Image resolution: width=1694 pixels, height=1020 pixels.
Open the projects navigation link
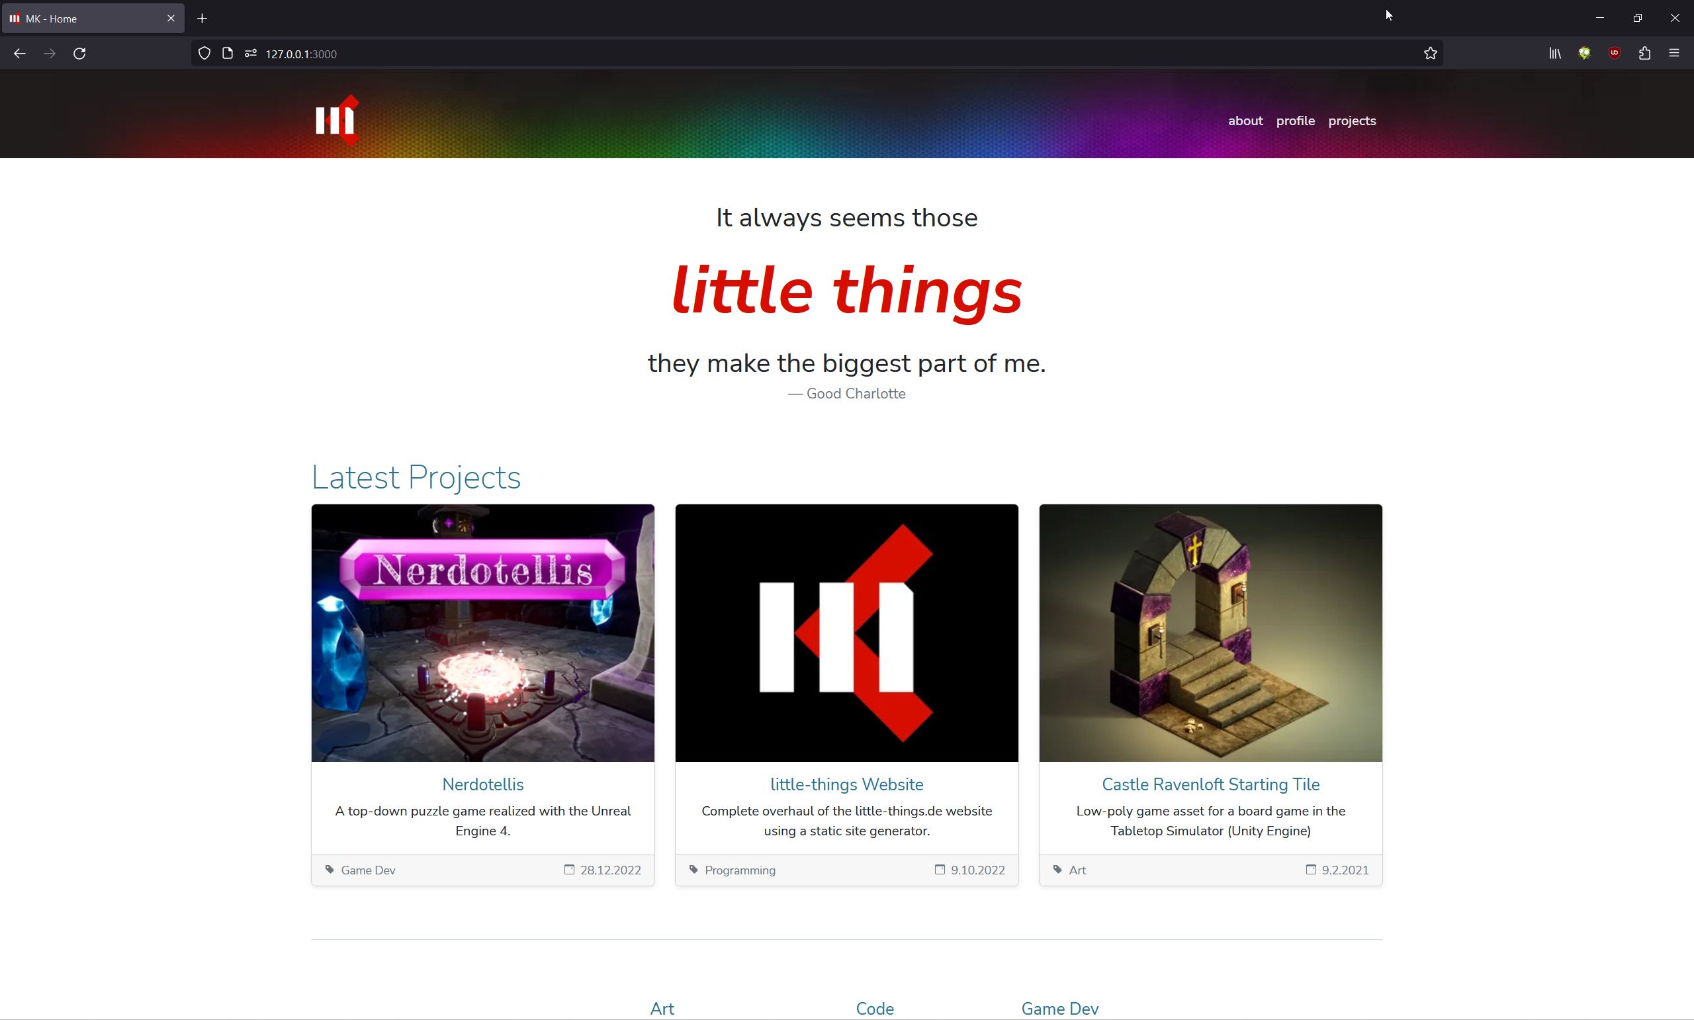pos(1352,121)
